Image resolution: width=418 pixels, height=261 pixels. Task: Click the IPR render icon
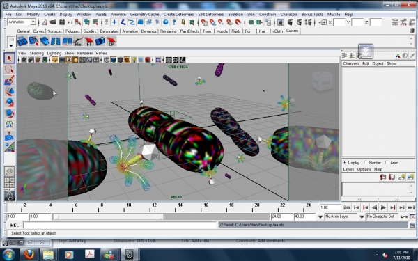click(299, 22)
